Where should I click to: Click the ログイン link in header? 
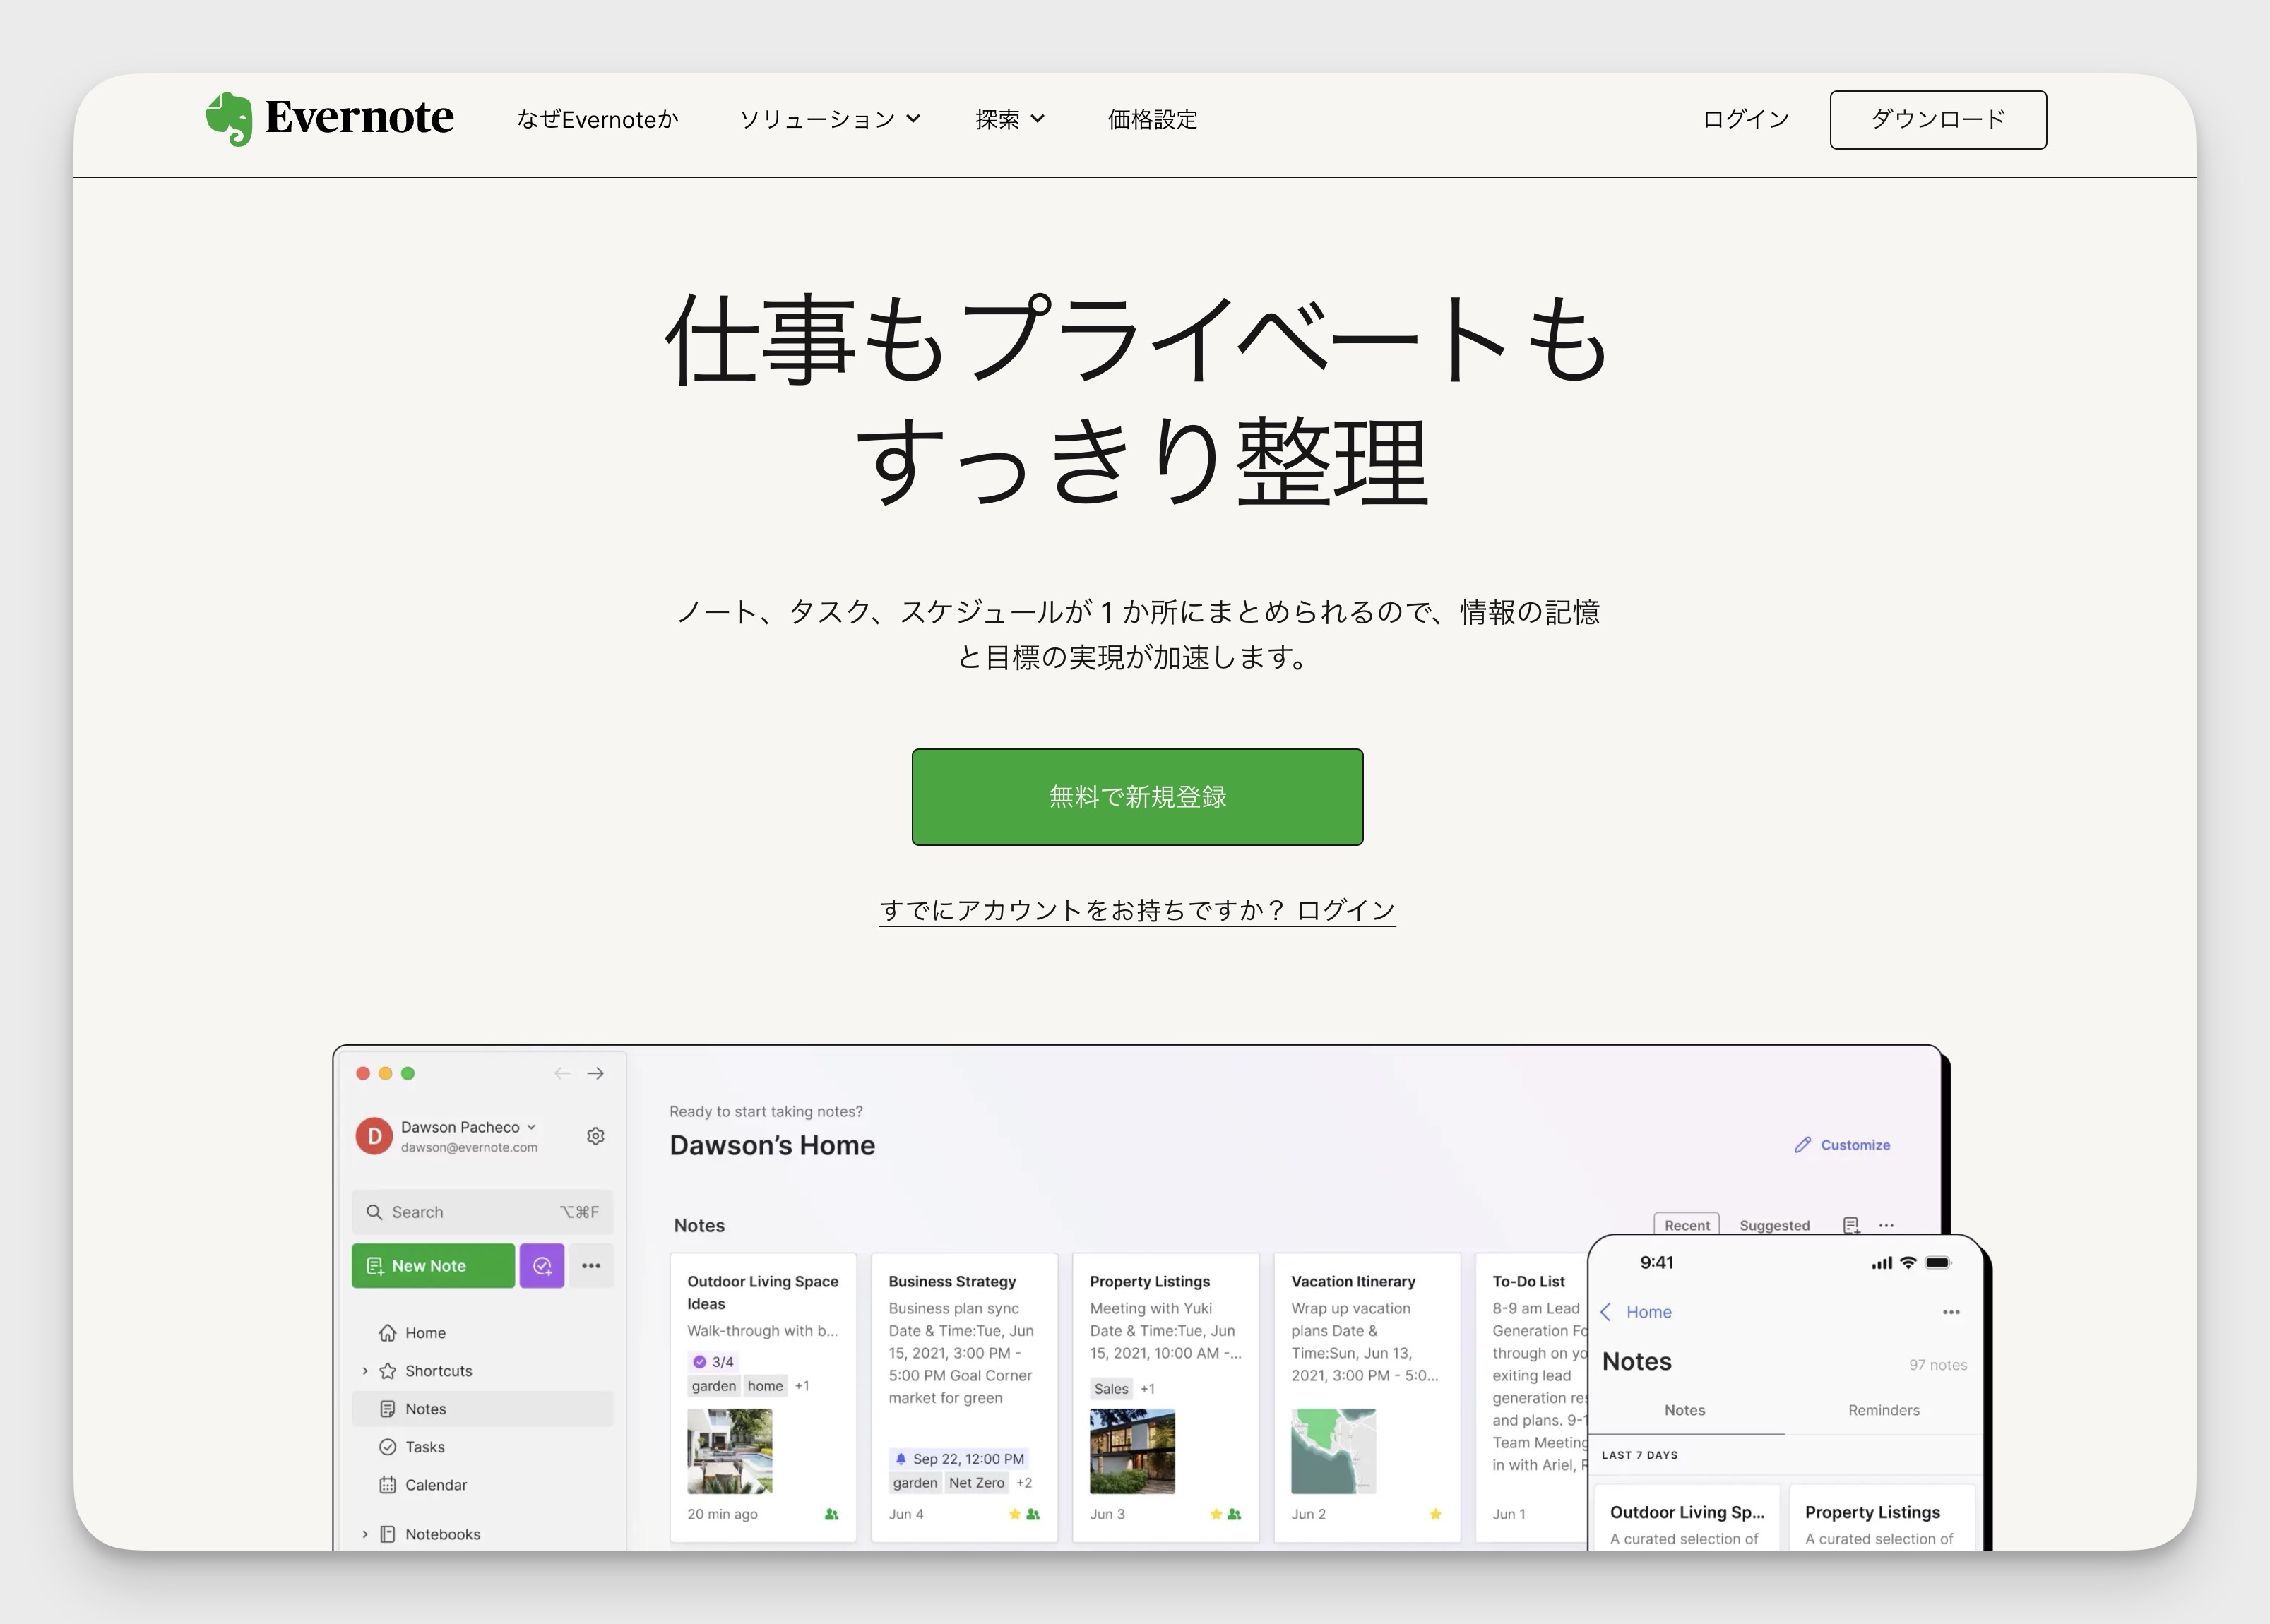[1745, 120]
